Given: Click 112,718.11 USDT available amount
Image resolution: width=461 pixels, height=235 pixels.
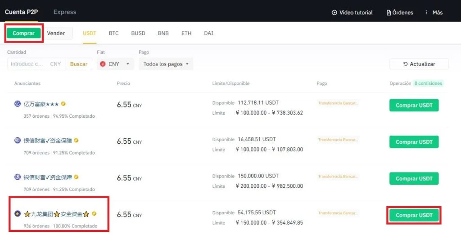Looking at the screenshot, I should [258, 103].
